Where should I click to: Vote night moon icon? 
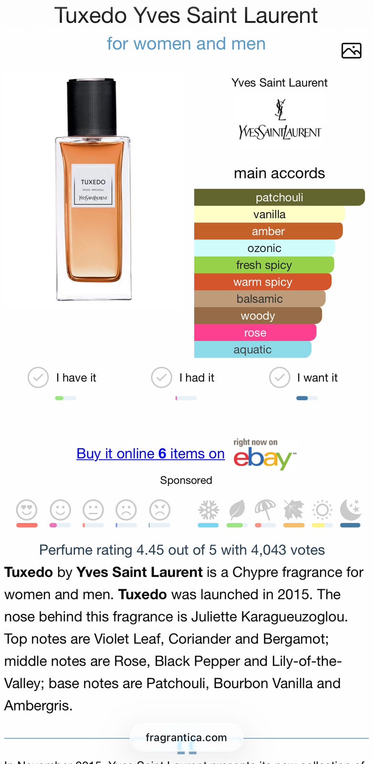[351, 510]
